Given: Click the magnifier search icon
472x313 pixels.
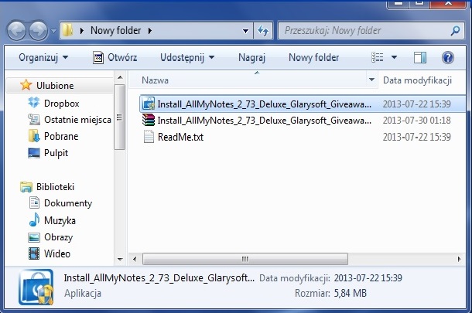Looking at the screenshot, I should [456, 30].
